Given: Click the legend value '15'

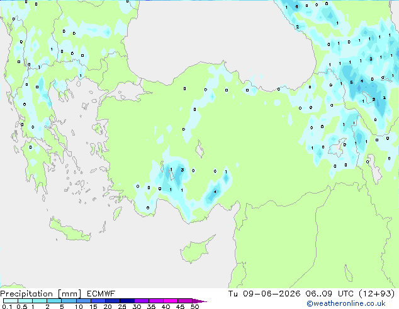Looking at the screenshot, I should (x=93, y=306).
